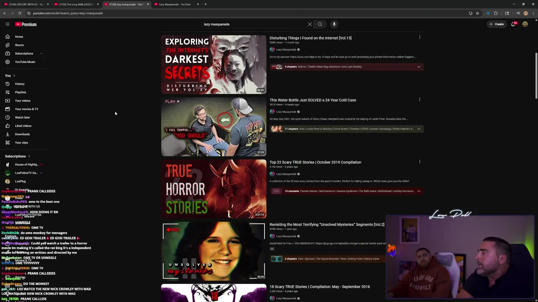
Task: Open the notifications bell
Action: [513, 24]
